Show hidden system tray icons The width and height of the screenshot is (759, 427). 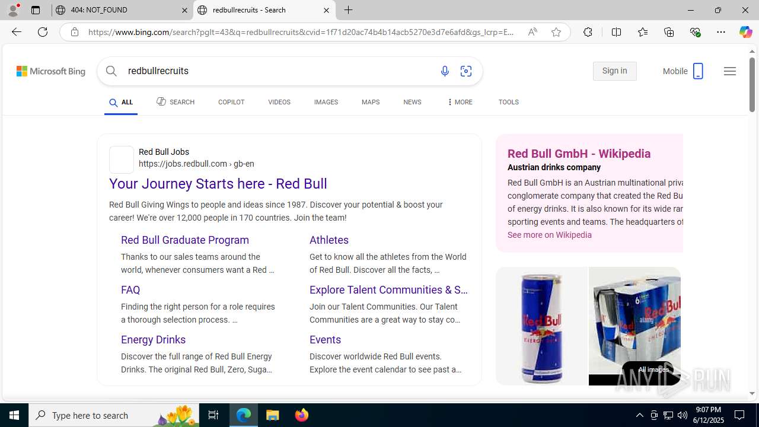pyautogui.click(x=639, y=415)
